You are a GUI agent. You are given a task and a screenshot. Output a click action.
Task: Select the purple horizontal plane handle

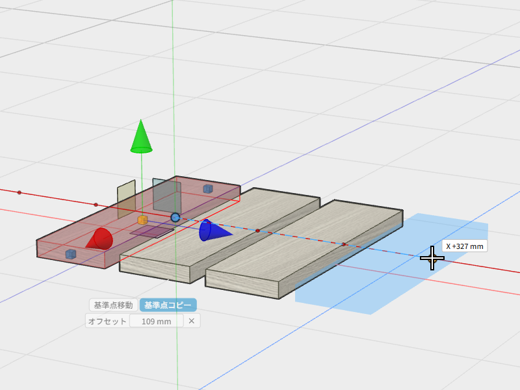click(x=152, y=231)
